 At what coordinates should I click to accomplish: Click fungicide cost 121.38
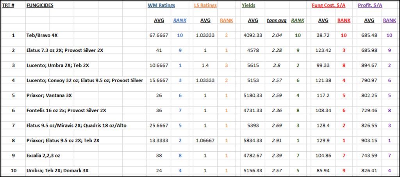323,80
